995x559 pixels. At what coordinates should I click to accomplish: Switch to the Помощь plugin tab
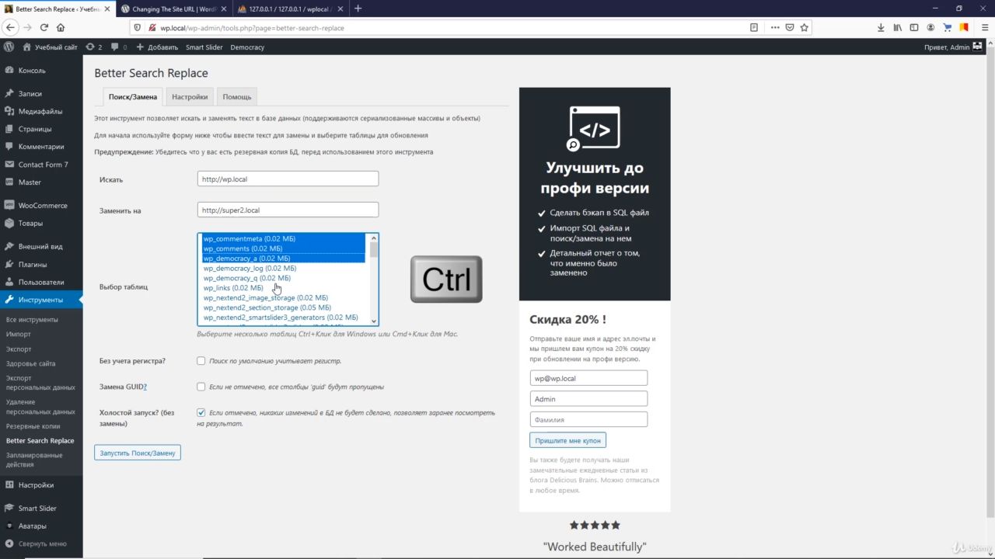(x=237, y=97)
